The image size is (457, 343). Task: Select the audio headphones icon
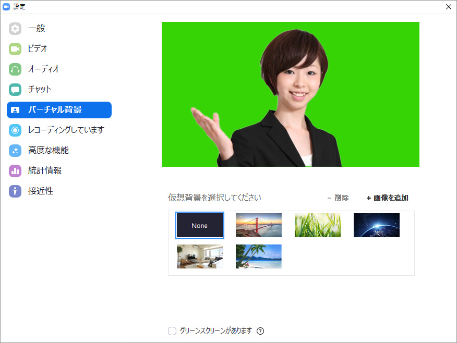pyautogui.click(x=15, y=69)
